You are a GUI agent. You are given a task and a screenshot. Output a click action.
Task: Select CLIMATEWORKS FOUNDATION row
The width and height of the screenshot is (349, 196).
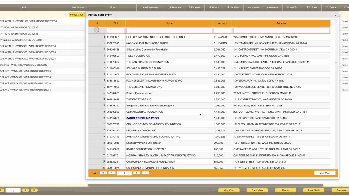[209, 112]
